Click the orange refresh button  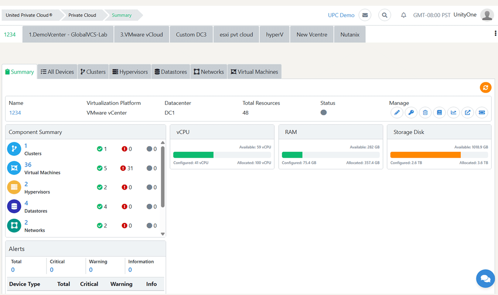(x=485, y=87)
